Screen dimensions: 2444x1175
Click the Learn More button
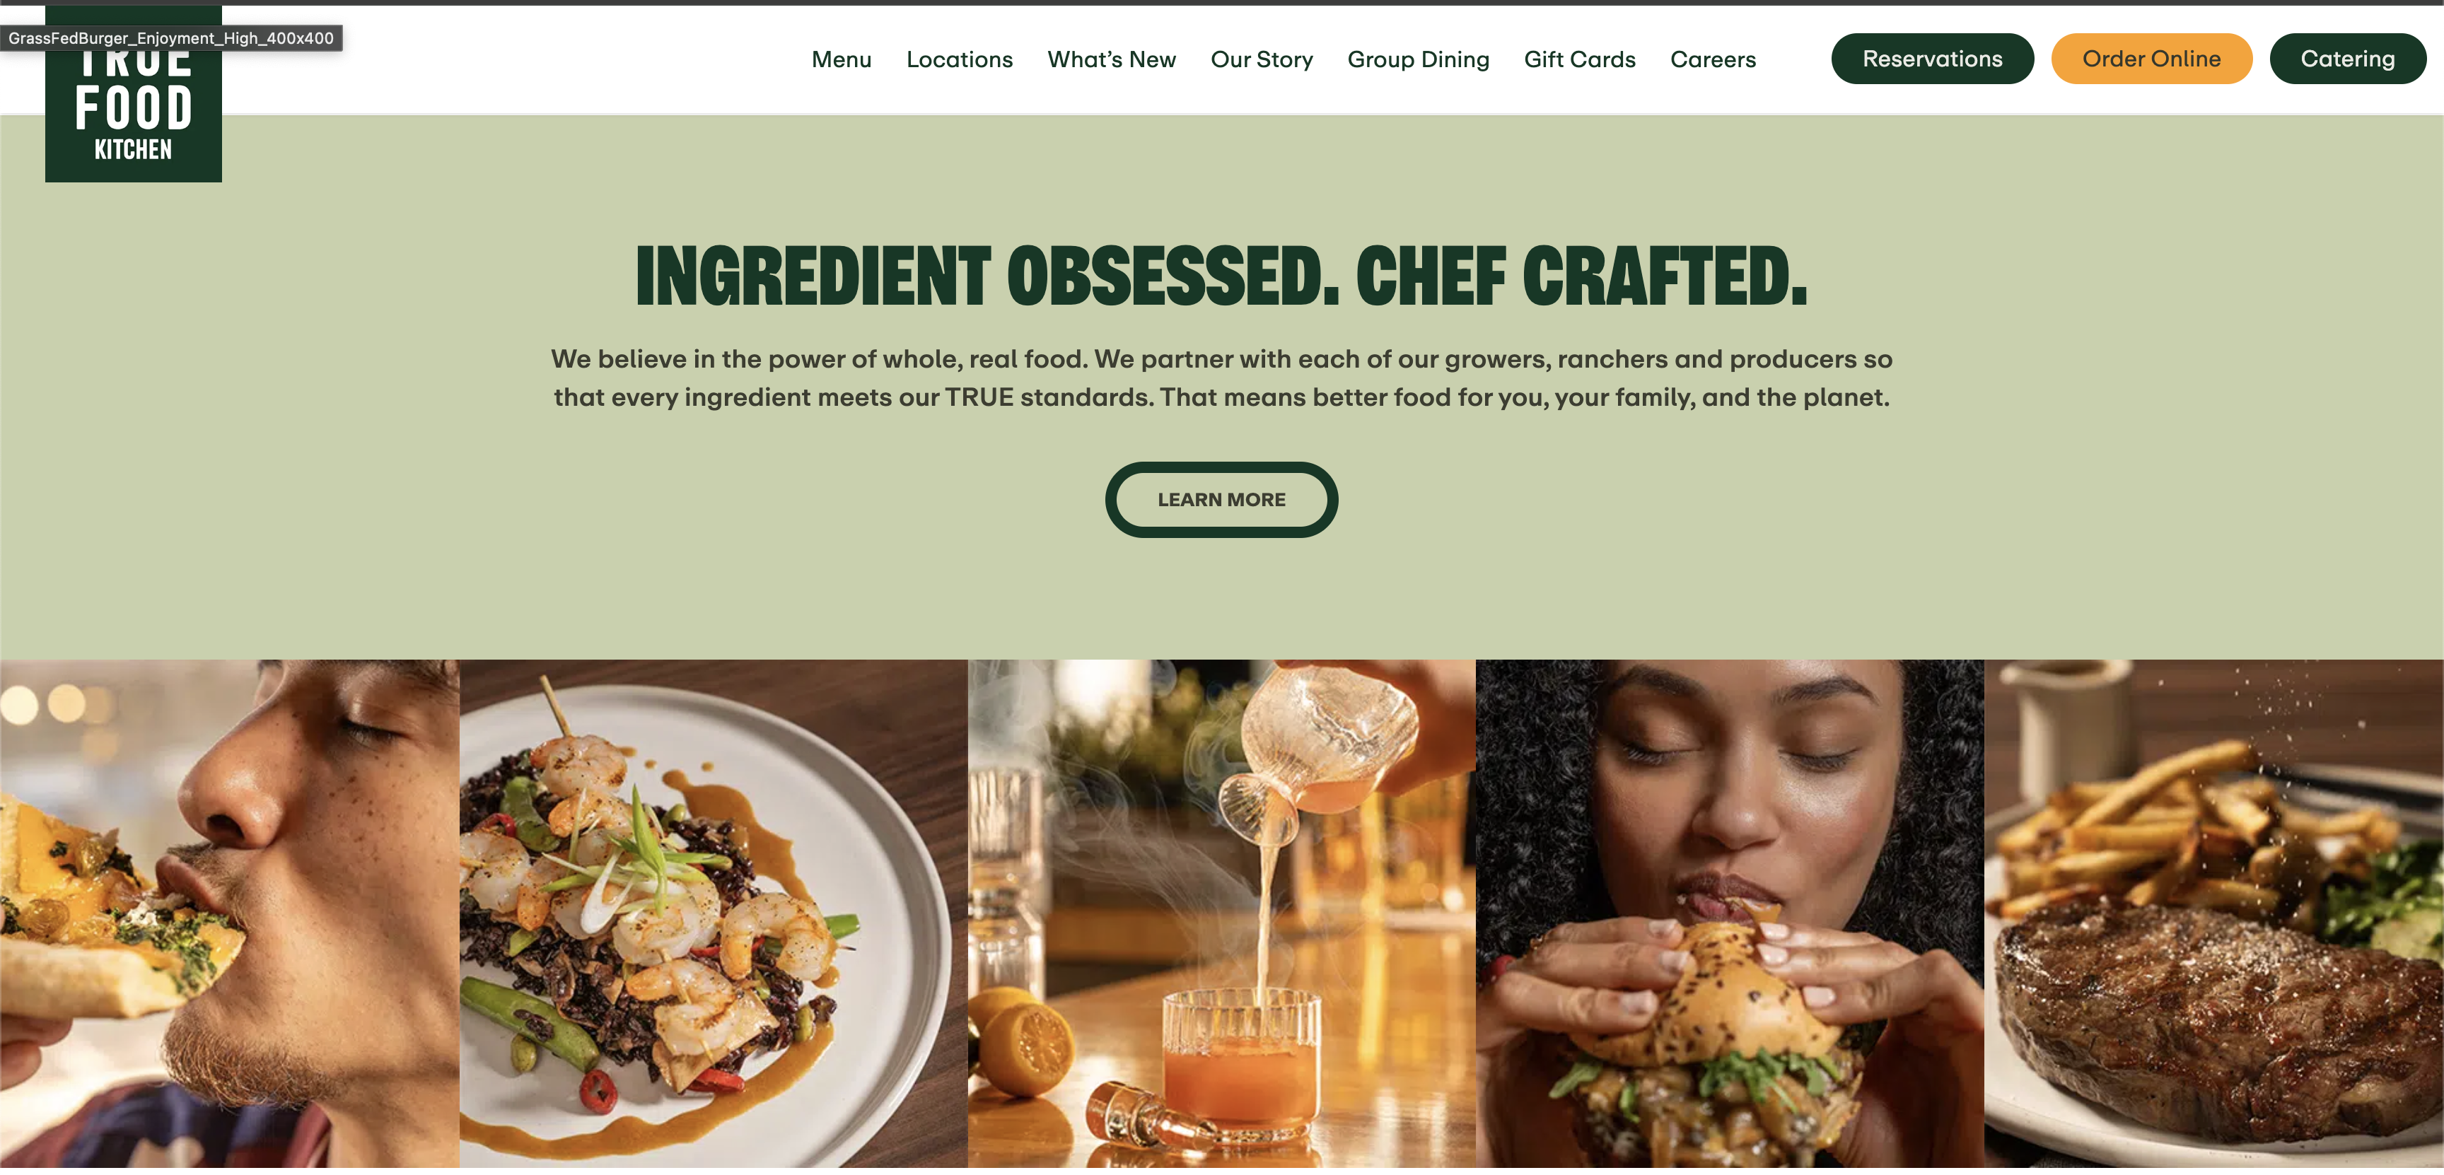tap(1221, 500)
